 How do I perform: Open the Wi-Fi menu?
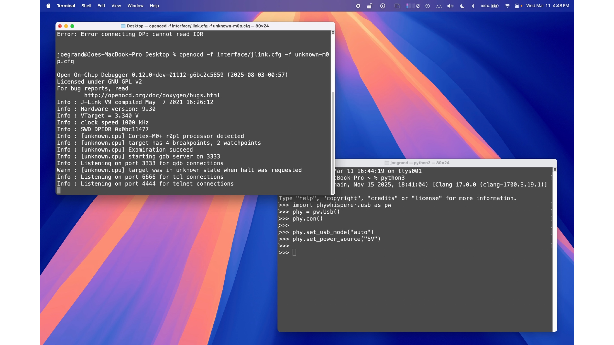tap(507, 6)
